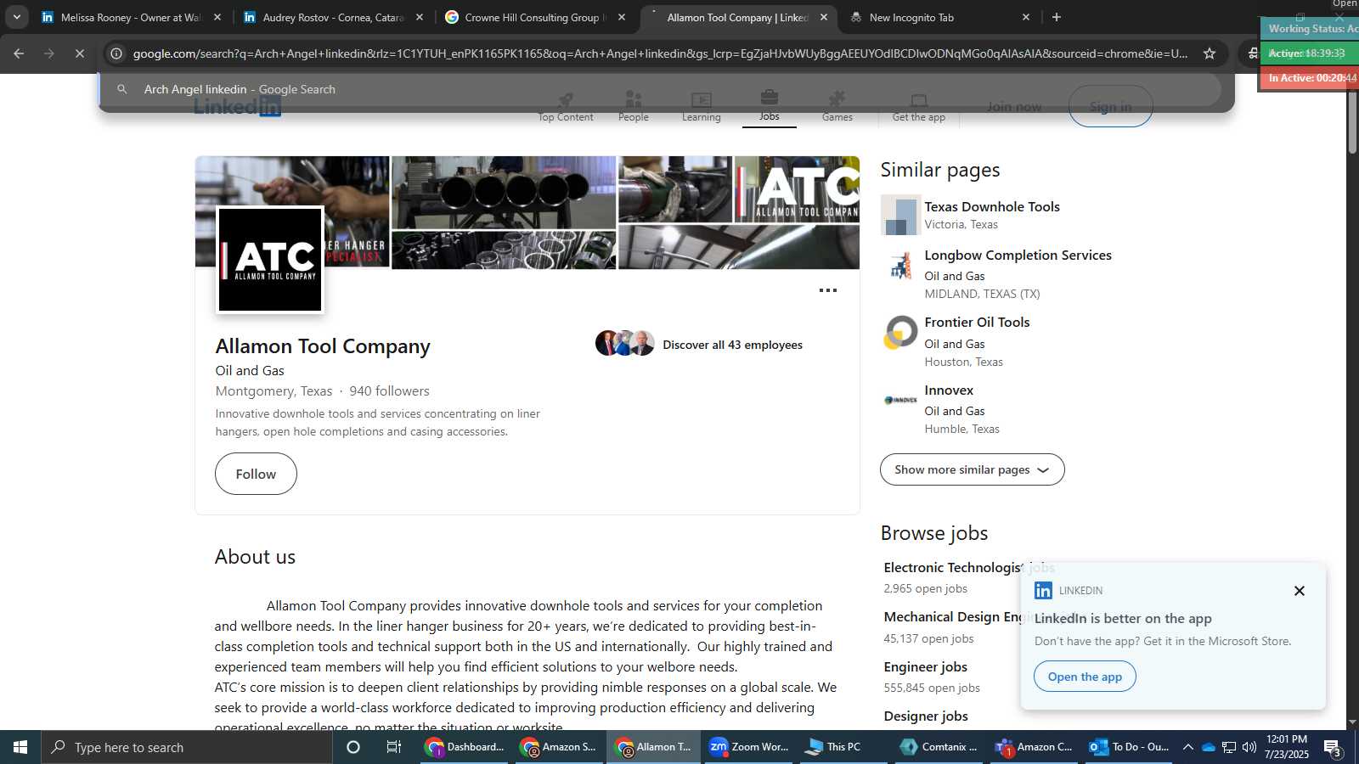The image size is (1359, 764).
Task: Open the OneDrive cloud tray icon
Action: [1209, 747]
